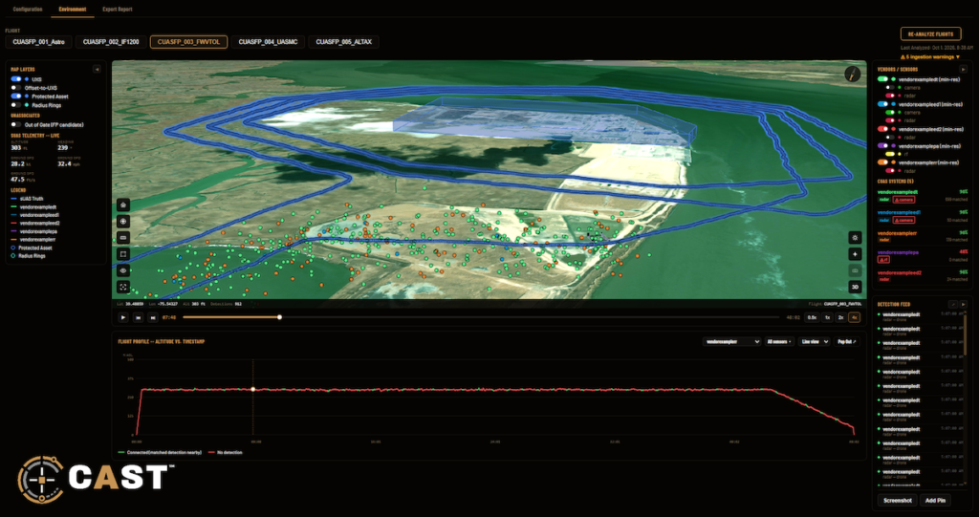Set playback speed to 4x
This screenshot has width=979, height=517.
point(855,317)
